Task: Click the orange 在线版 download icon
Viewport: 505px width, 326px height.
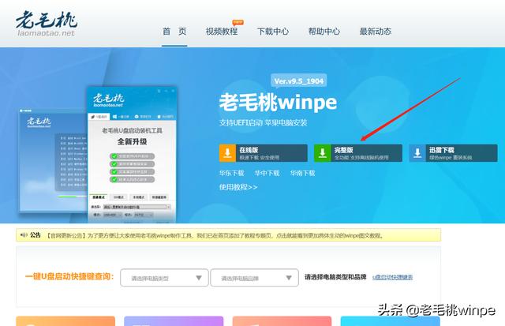Action: (x=227, y=153)
